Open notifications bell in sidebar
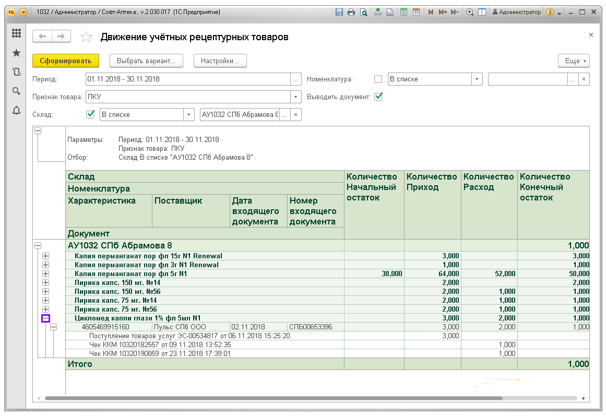 point(16,110)
